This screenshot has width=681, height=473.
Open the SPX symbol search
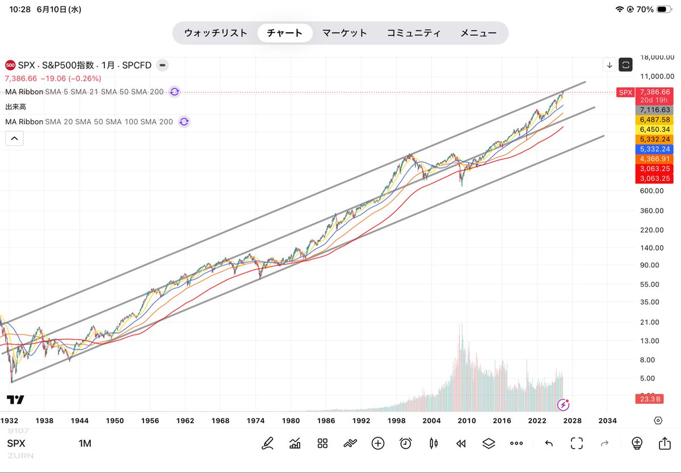pyautogui.click(x=16, y=444)
